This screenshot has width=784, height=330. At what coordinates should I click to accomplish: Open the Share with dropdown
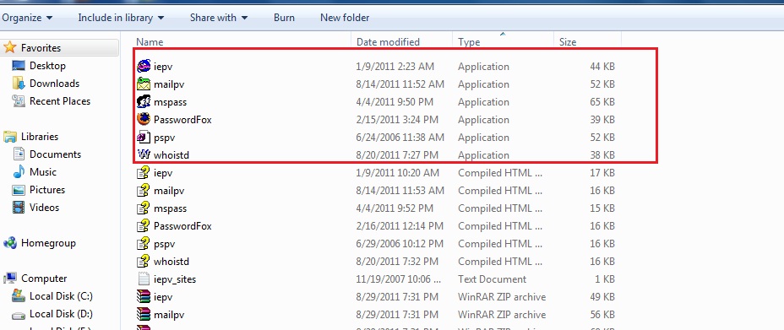click(219, 18)
